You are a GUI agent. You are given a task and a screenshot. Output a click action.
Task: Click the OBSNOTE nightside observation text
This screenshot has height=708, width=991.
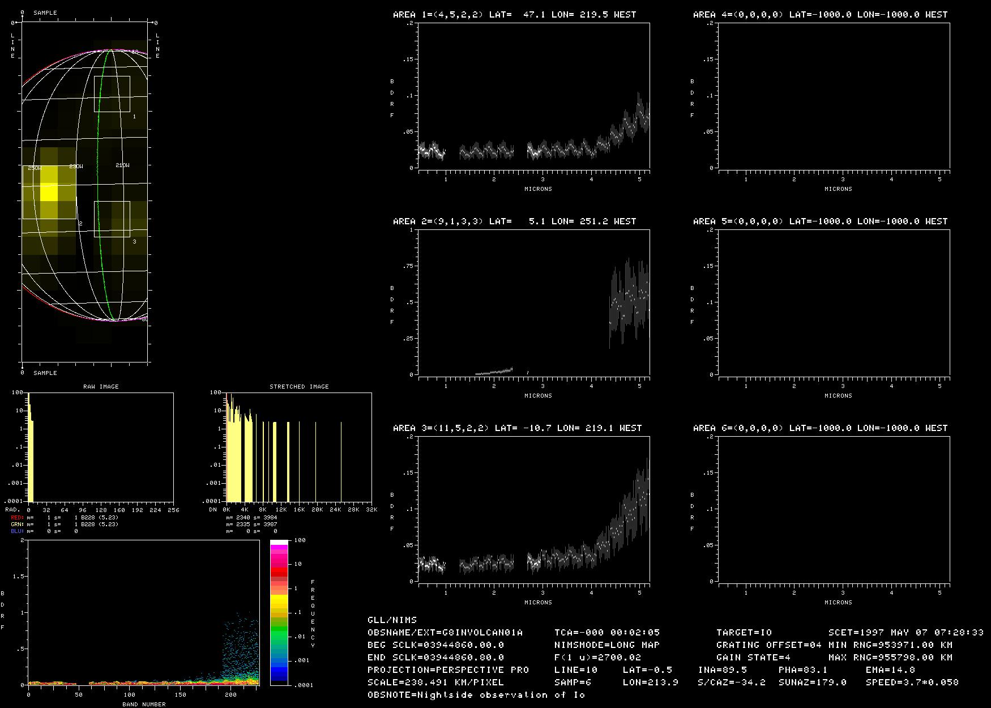[476, 695]
